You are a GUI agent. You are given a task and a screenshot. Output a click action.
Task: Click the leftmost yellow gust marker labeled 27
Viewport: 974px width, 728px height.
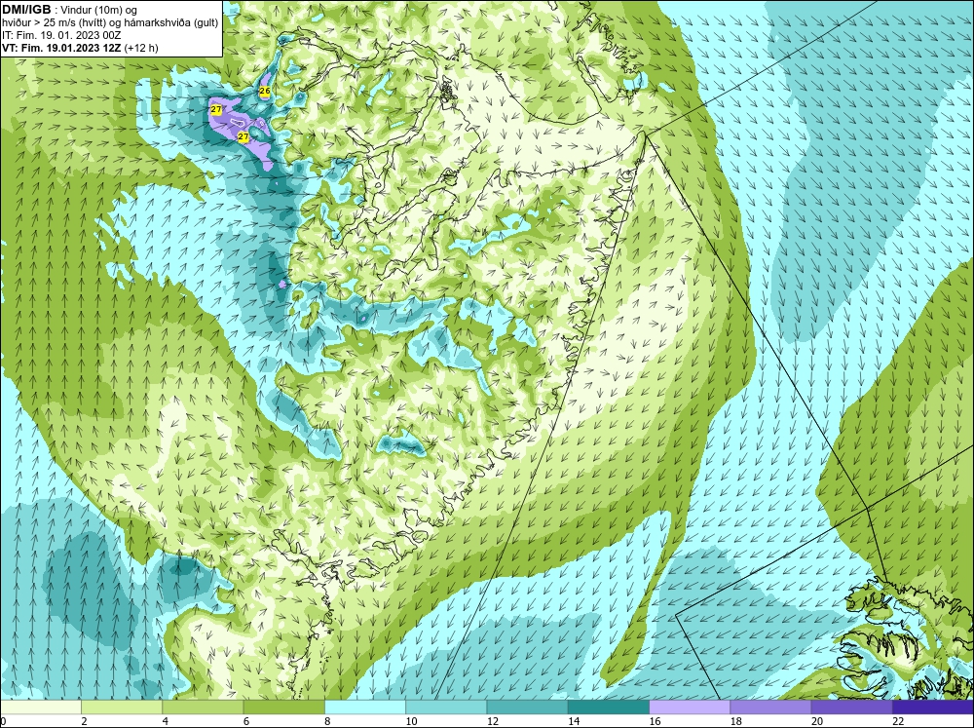(216, 109)
